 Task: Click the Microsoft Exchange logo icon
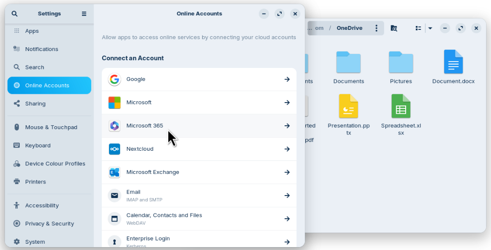(114, 172)
